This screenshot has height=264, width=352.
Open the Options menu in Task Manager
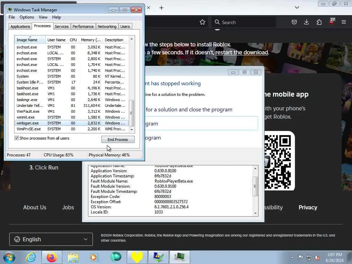click(27, 17)
